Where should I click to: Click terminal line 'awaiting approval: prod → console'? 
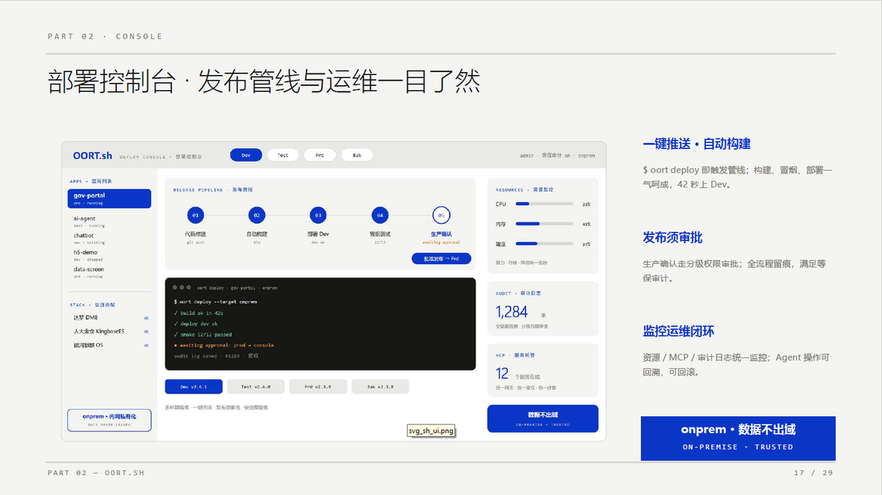(x=223, y=345)
